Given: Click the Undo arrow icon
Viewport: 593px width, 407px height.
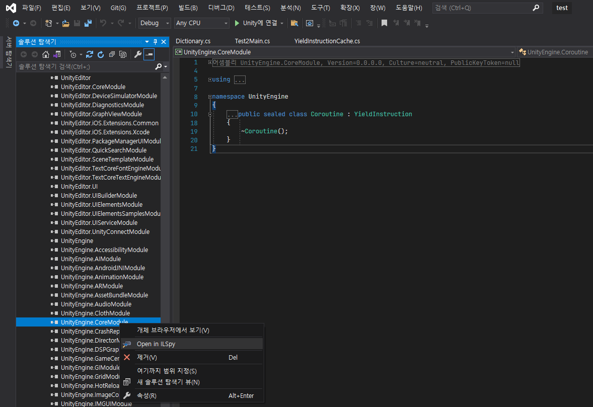Looking at the screenshot, I should [103, 23].
